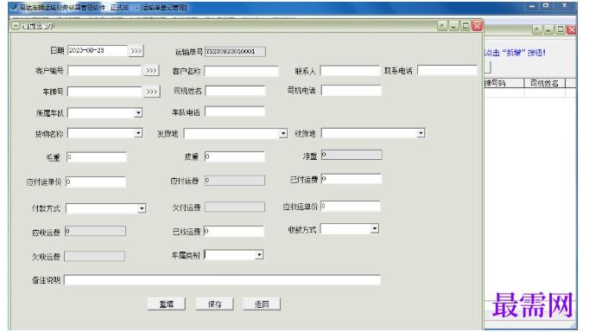Click the dialog's system menu icon
The width and height of the screenshot is (589, 332).
16,26
